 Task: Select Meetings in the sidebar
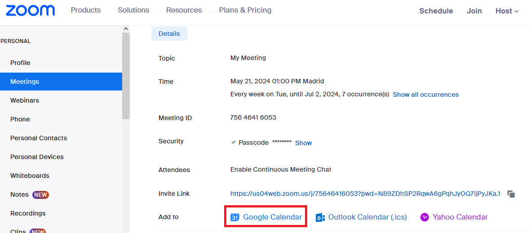tap(61, 82)
